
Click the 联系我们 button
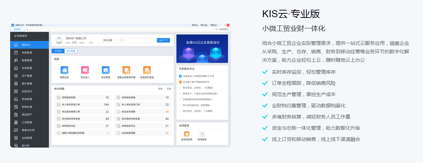coord(222,29)
